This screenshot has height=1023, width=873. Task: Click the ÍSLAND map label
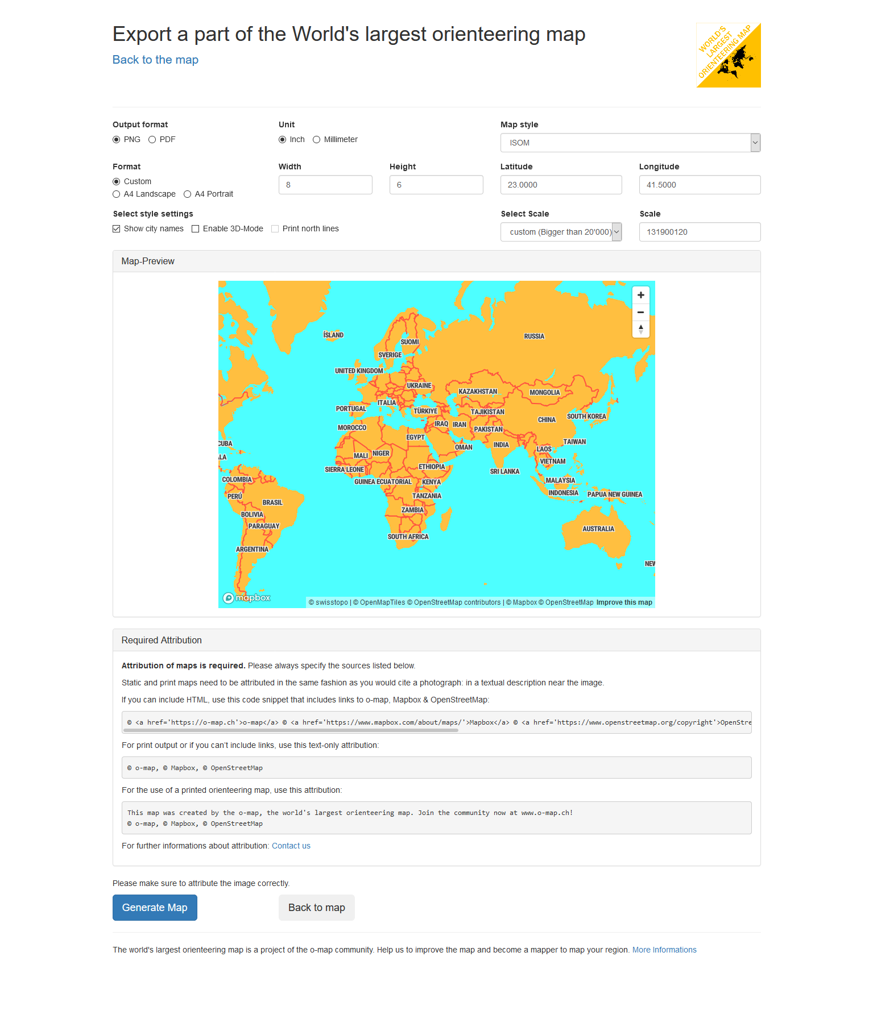click(x=333, y=335)
